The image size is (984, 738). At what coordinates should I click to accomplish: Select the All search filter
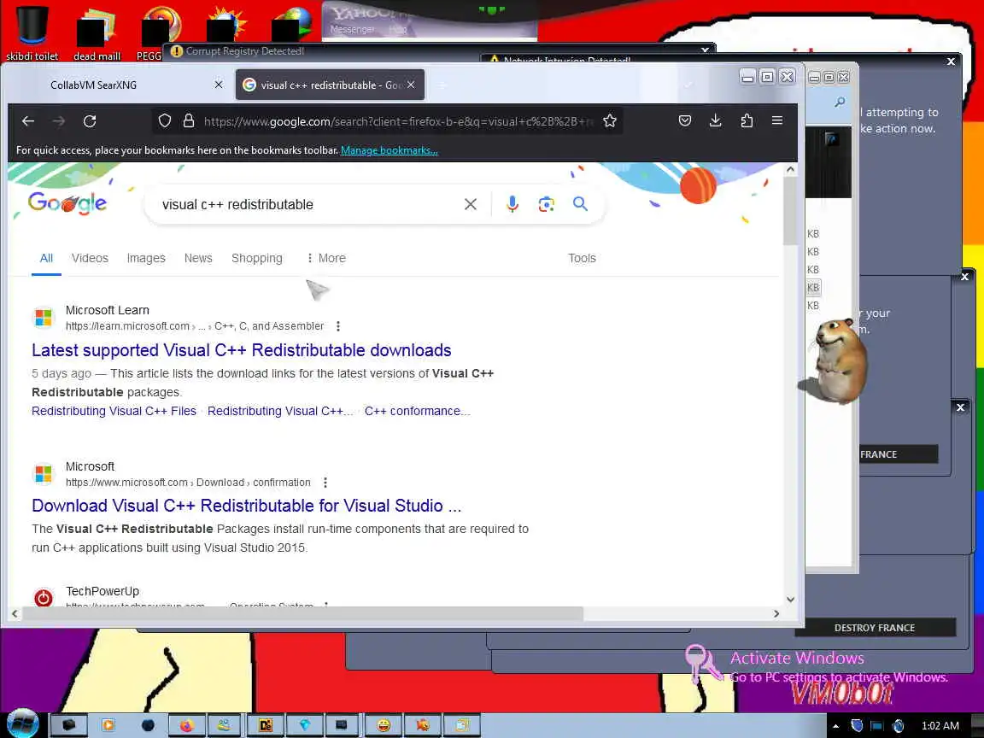pos(46,259)
